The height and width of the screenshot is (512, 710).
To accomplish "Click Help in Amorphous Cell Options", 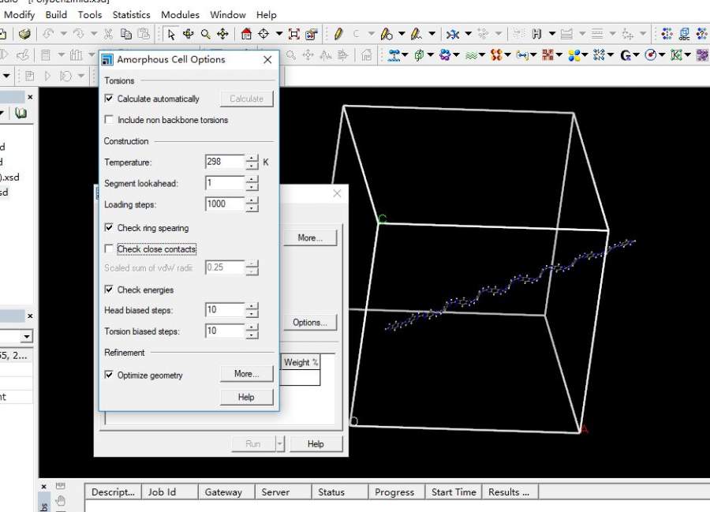I will click(247, 397).
